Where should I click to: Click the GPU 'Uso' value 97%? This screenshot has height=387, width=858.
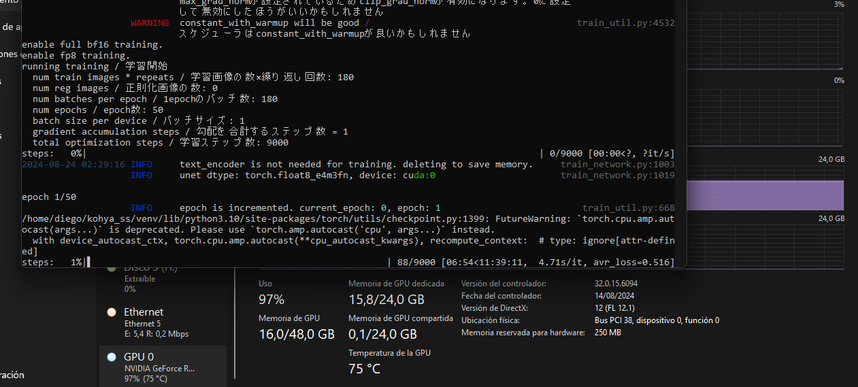[271, 300]
